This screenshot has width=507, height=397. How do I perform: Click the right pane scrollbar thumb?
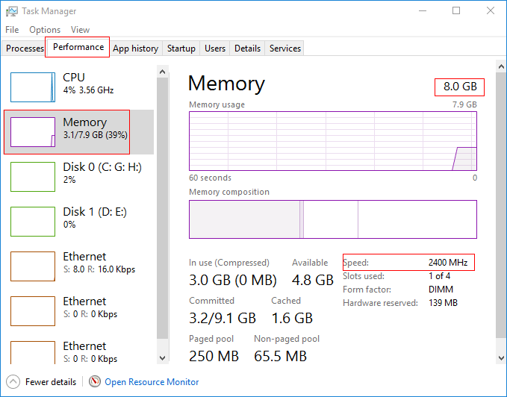[x=501, y=205]
